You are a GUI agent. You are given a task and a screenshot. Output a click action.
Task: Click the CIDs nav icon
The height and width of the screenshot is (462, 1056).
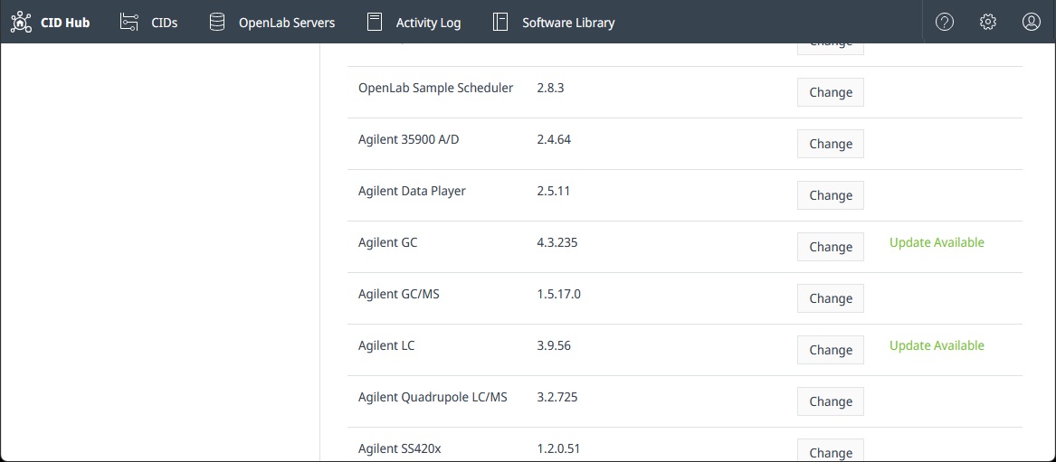128,23
